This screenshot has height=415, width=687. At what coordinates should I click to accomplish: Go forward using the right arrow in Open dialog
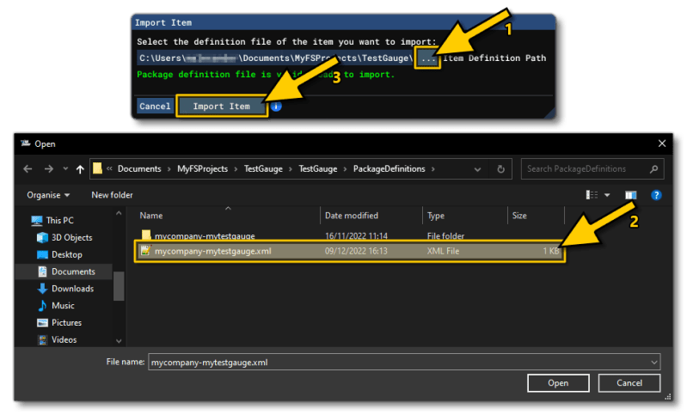click(x=48, y=169)
